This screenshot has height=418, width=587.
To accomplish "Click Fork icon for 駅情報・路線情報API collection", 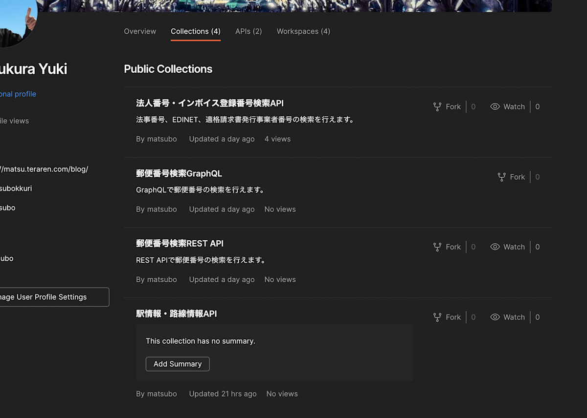I will pos(437,317).
